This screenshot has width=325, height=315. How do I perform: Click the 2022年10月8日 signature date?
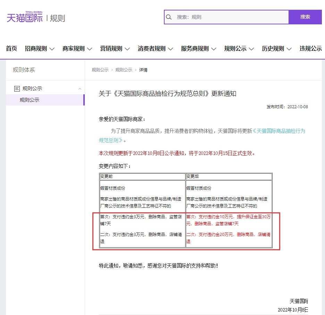coord(293,310)
